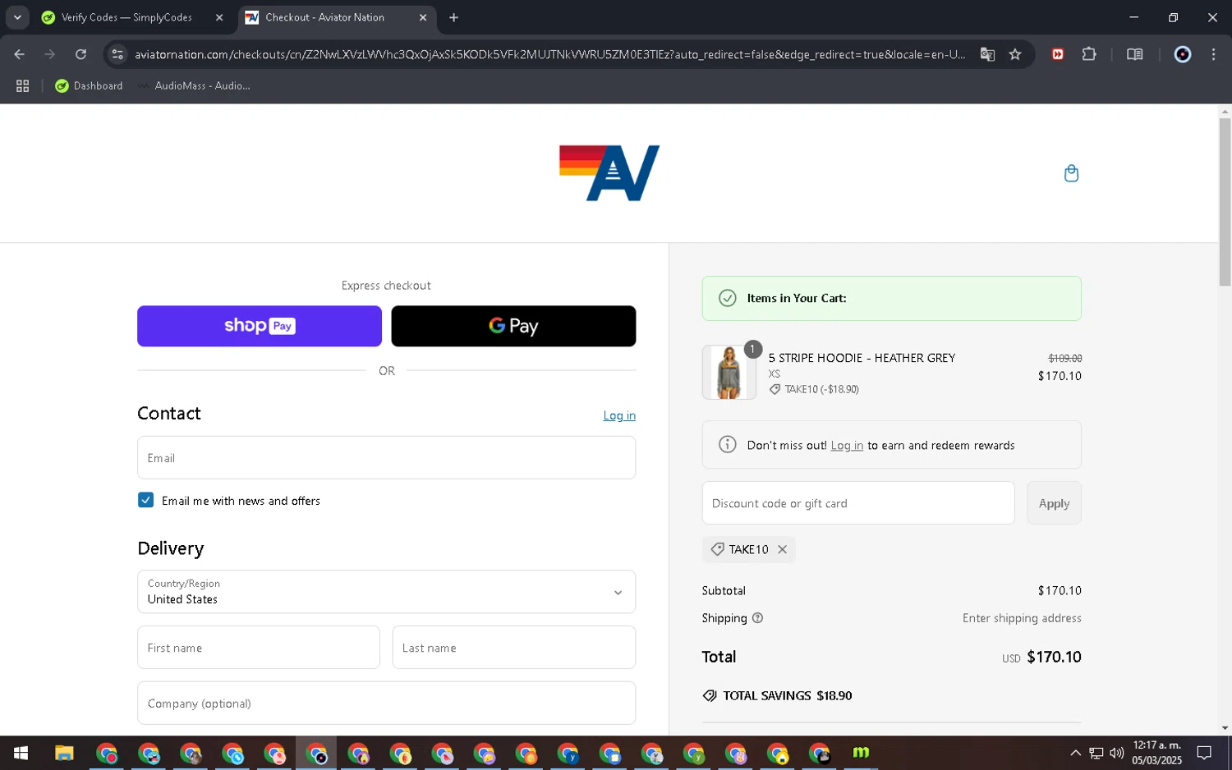
Task: Expand the Country/Region dropdown
Action: tap(386, 592)
